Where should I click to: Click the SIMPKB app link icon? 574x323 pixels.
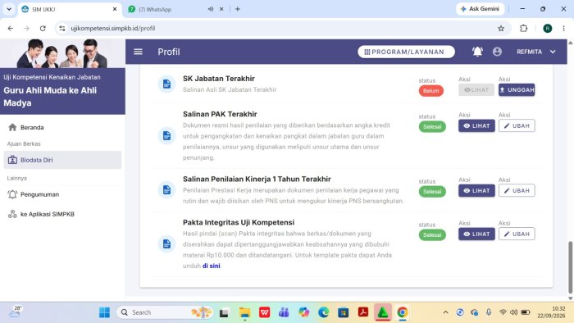(x=12, y=214)
